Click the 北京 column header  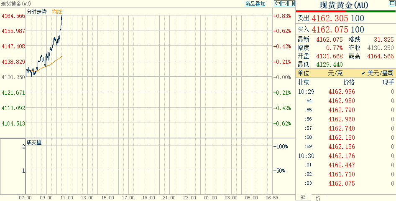304,82
